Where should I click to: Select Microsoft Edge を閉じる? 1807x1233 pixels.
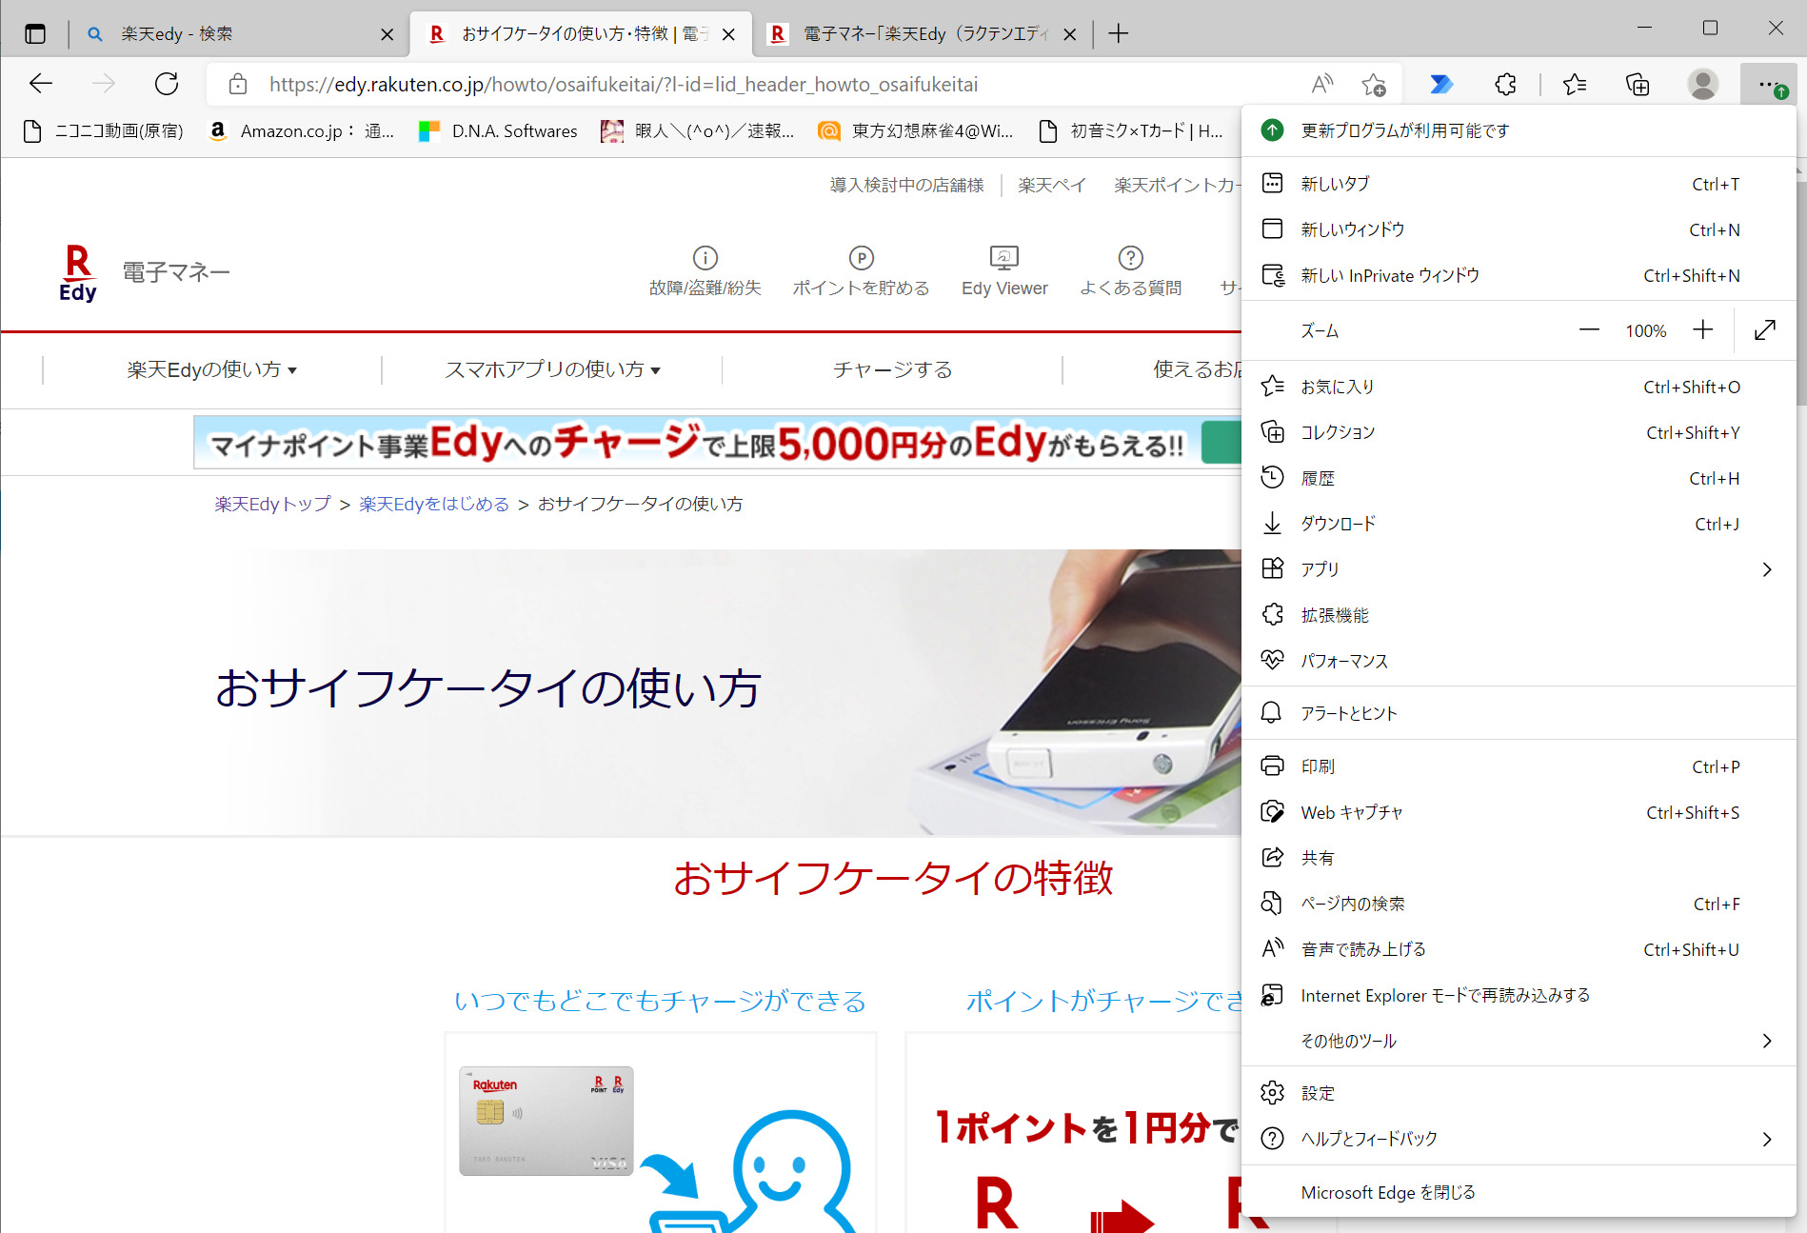coord(1519,1192)
